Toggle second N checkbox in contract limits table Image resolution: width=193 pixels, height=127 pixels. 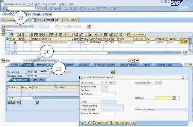coord(31,94)
